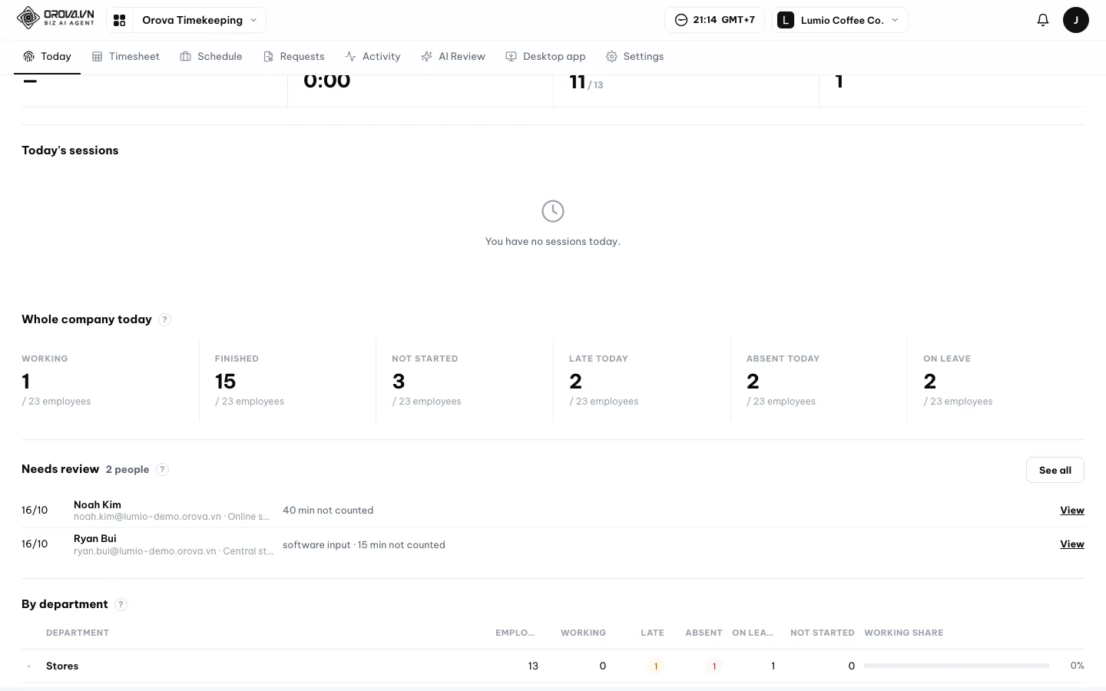Viewport: 1106px width, 691px height.
Task: Click the Working count card
Action: coord(110,380)
